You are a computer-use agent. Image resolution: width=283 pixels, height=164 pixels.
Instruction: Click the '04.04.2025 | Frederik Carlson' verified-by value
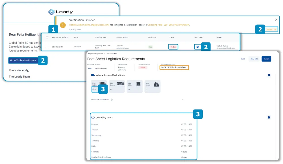[x=174, y=67]
